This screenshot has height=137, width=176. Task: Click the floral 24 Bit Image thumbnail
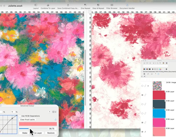tap(157, 86)
